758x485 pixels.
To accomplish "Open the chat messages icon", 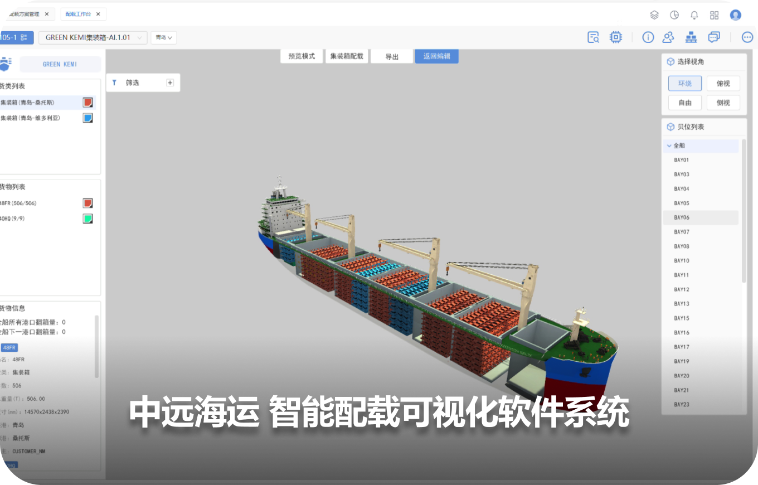I will pyautogui.click(x=714, y=37).
